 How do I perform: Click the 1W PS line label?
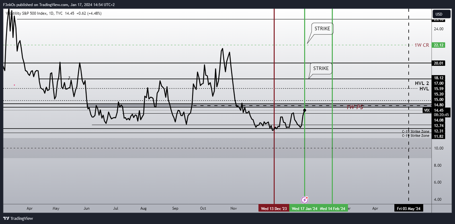(x=355, y=107)
